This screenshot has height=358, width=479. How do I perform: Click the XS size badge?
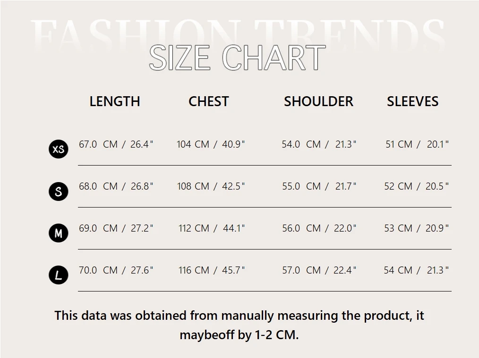pyautogui.click(x=59, y=149)
